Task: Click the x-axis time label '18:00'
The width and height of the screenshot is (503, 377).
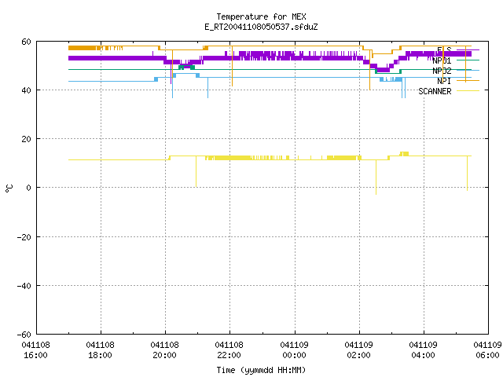Action: point(100,356)
